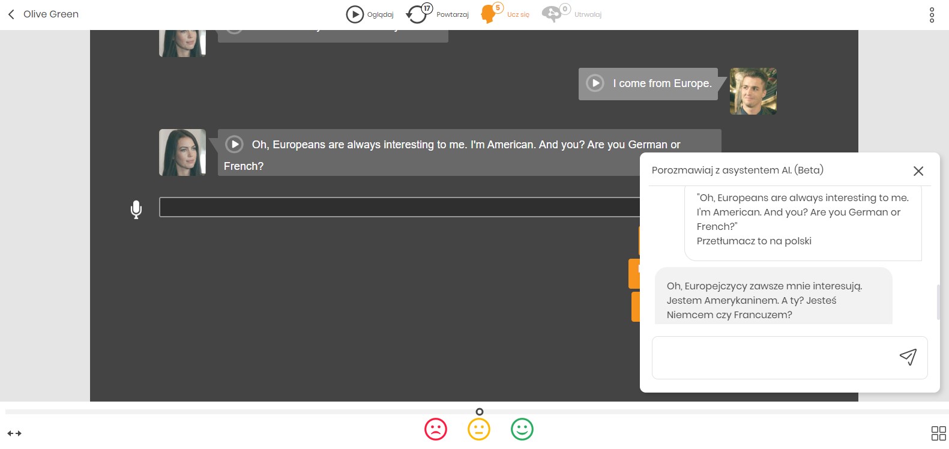Screen dimensions: 949x449
Task: Click the man's avatar thumbnail
Action: point(753,91)
